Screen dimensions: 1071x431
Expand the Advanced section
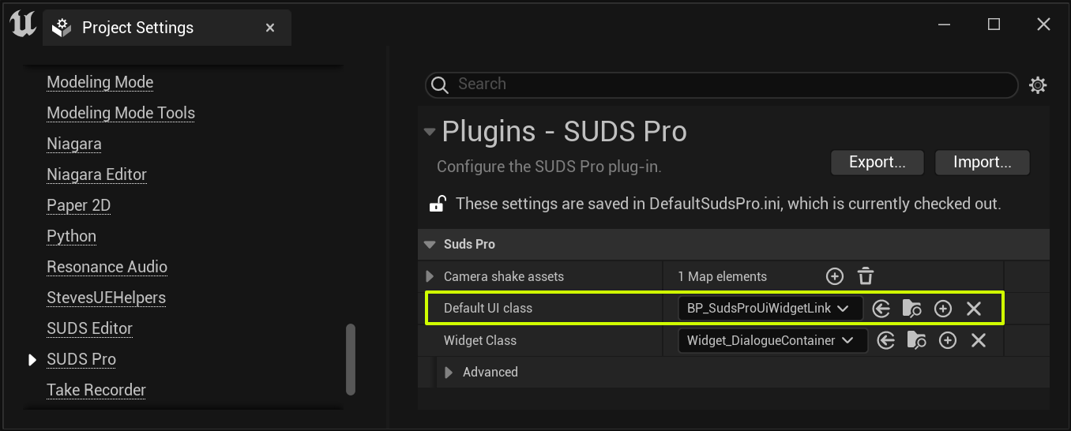coord(449,373)
